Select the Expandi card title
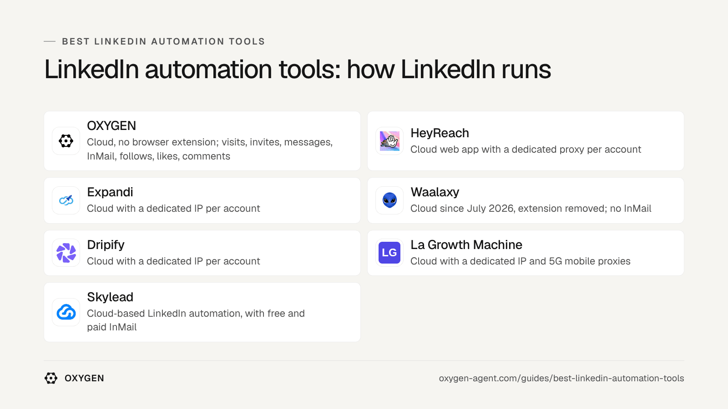Screen dimensions: 728x409 coord(110,192)
